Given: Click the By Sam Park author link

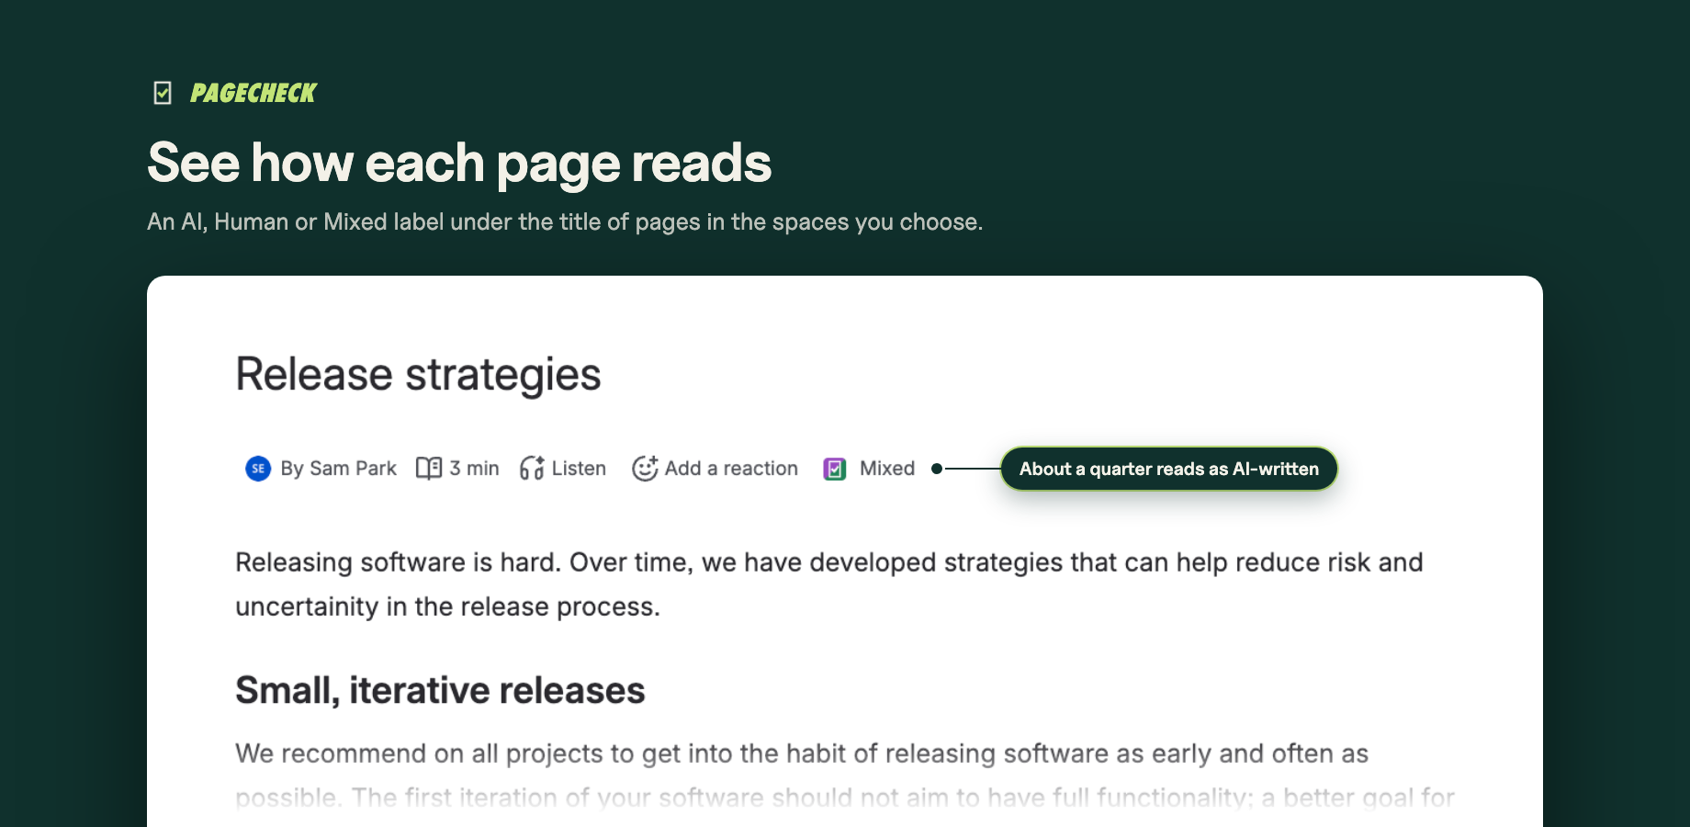Looking at the screenshot, I should [338, 469].
